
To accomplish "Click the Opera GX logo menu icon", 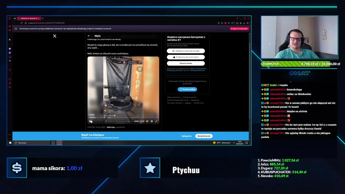I will [10, 18].
